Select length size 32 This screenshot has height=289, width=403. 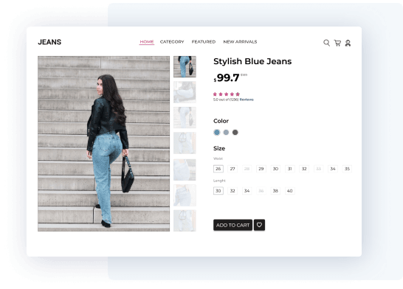coord(232,191)
